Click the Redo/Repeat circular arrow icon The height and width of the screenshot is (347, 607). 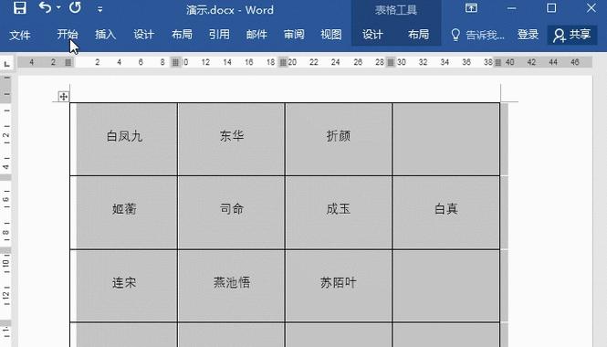pos(75,7)
